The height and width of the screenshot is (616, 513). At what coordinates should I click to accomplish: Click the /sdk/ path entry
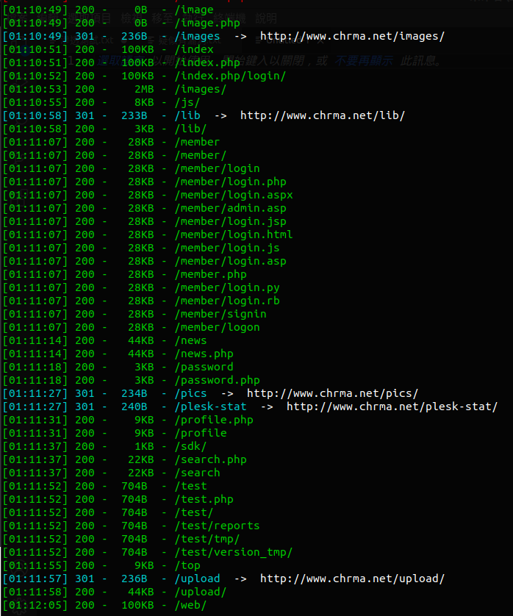190,446
